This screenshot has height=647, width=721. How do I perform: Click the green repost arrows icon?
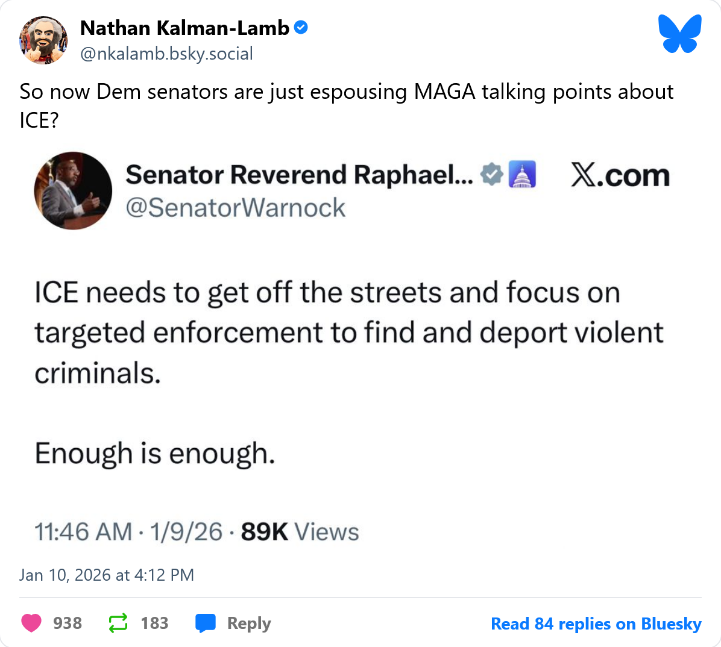point(118,623)
